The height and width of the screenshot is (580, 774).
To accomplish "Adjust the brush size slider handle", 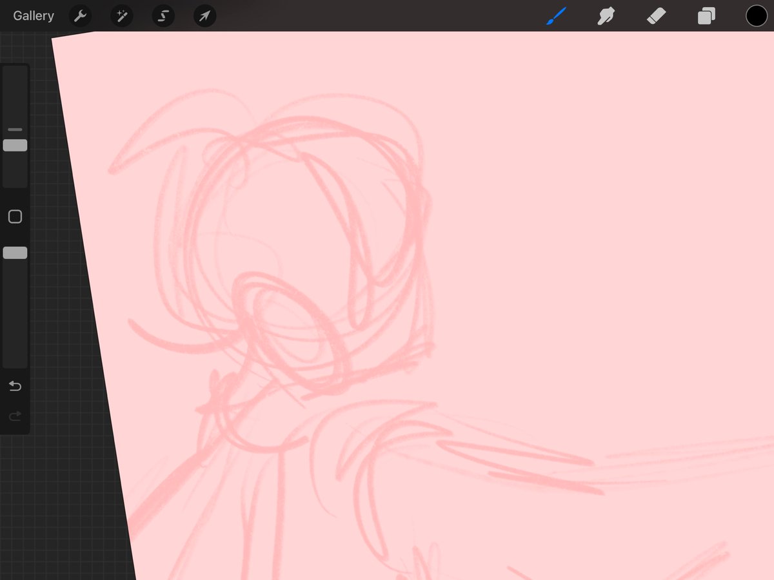I will [x=15, y=145].
